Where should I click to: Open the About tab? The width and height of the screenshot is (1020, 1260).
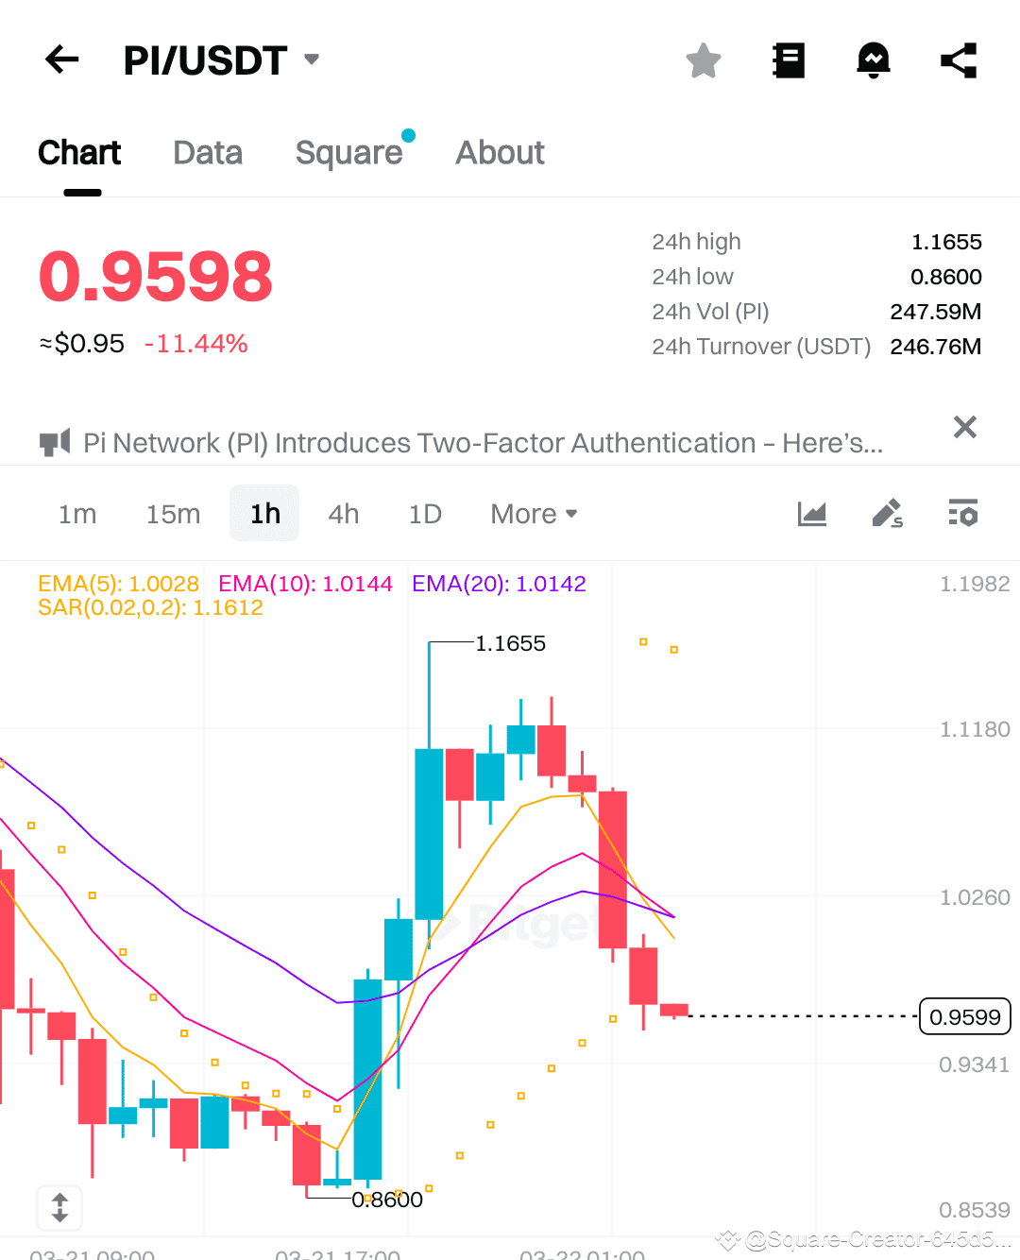coord(500,152)
